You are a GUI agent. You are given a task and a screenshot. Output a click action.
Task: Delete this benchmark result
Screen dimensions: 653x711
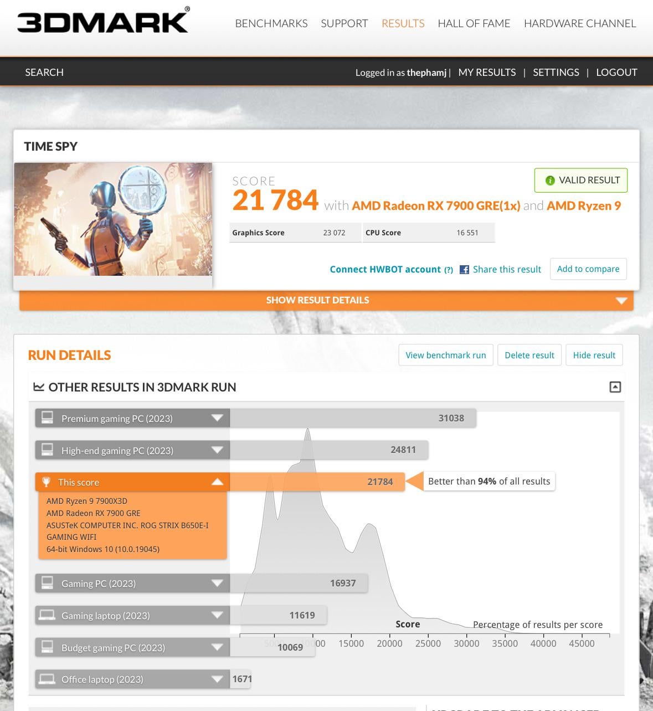(529, 355)
